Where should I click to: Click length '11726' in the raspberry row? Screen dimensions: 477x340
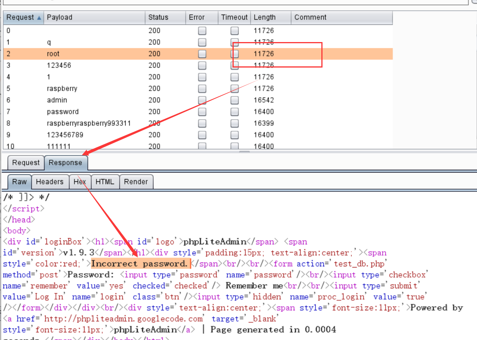tap(264, 89)
